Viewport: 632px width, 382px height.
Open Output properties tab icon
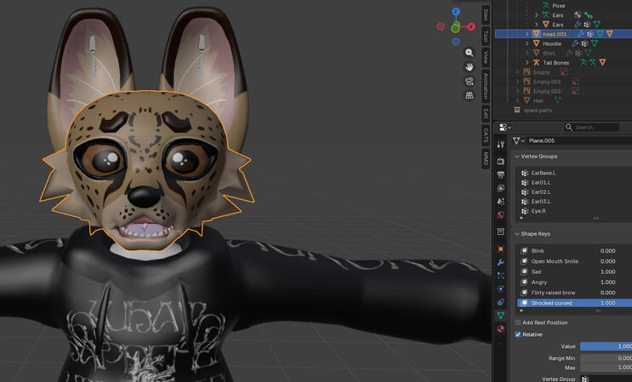coord(501,174)
